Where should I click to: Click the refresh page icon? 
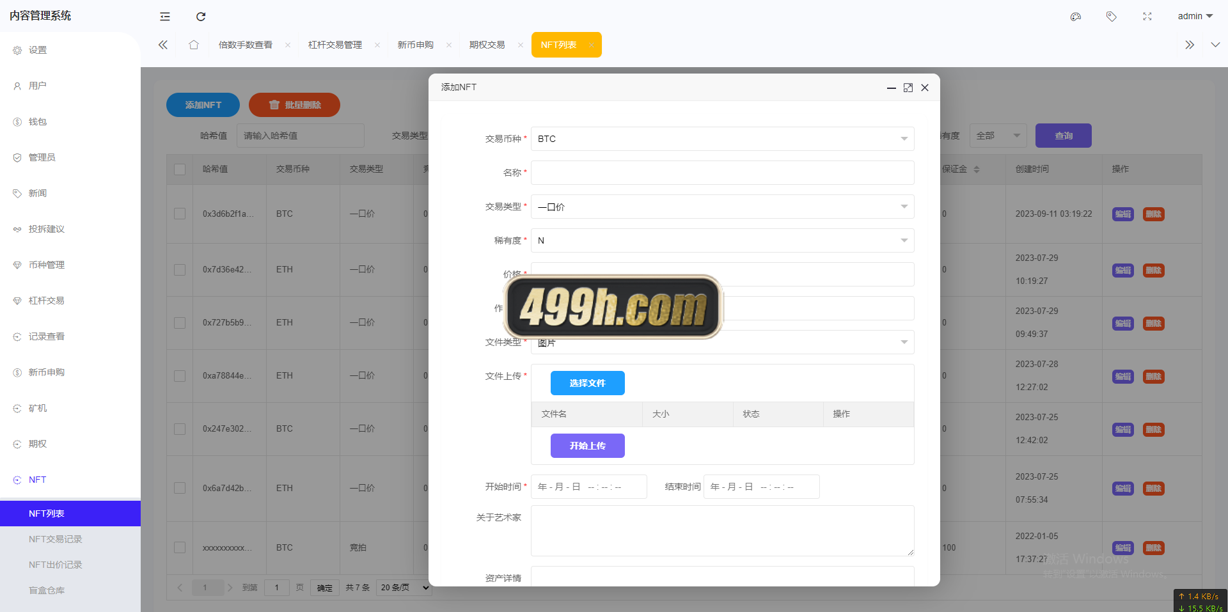[201, 17]
